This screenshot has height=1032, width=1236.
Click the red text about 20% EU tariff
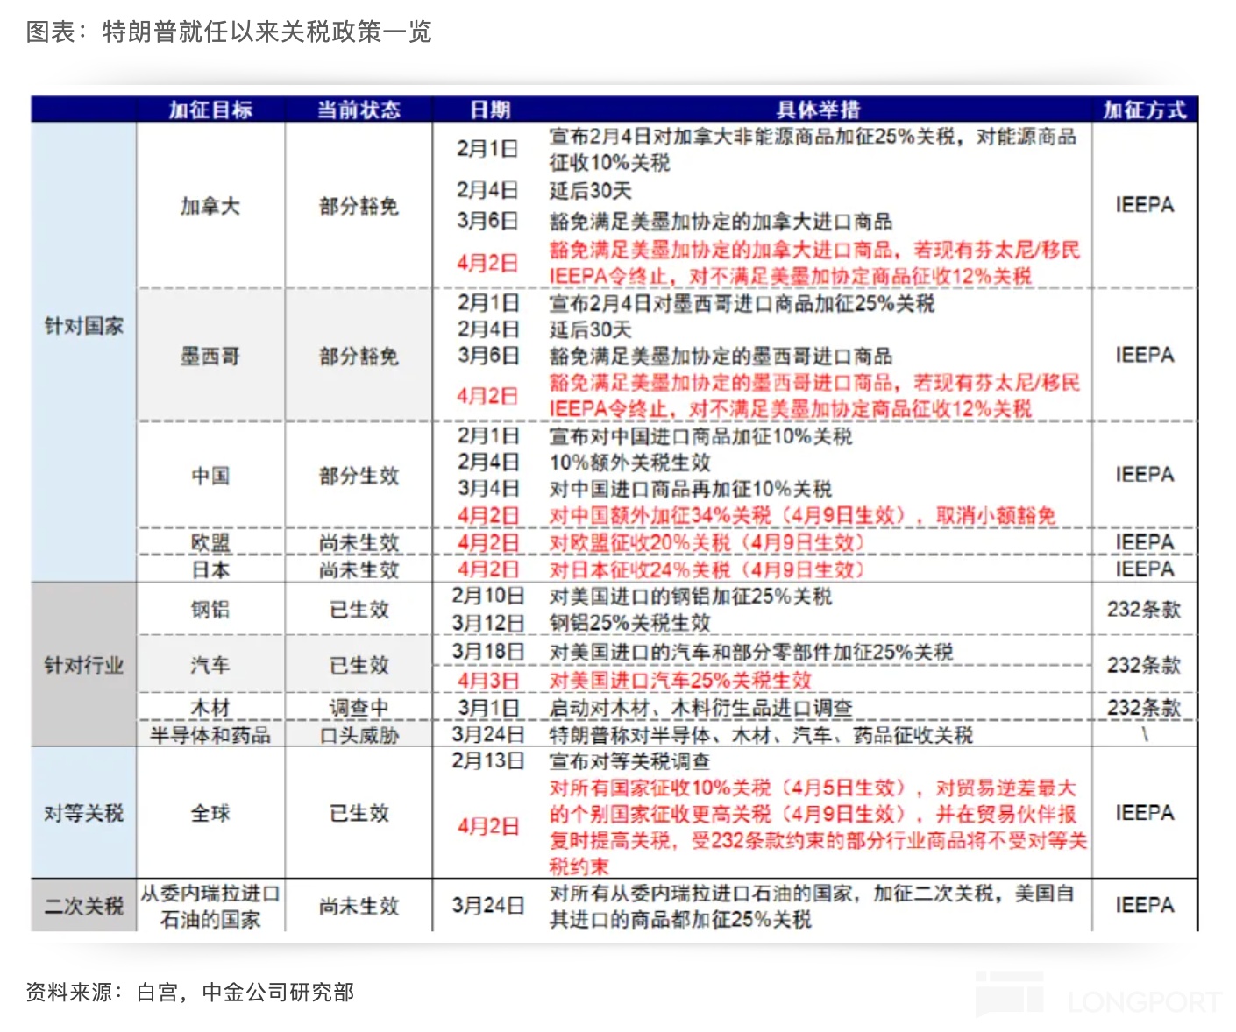[707, 542]
